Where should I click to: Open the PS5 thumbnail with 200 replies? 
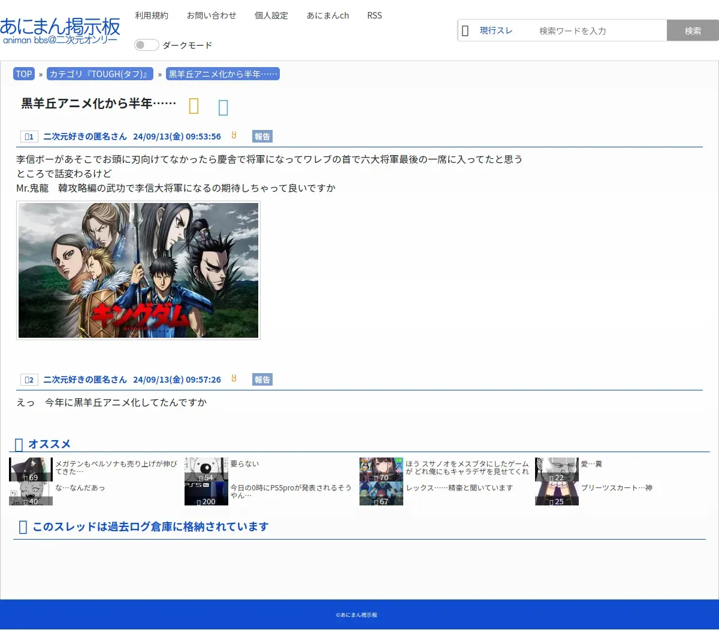[206, 493]
